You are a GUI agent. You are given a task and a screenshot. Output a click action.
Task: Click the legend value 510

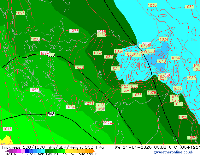pos(33,154)
